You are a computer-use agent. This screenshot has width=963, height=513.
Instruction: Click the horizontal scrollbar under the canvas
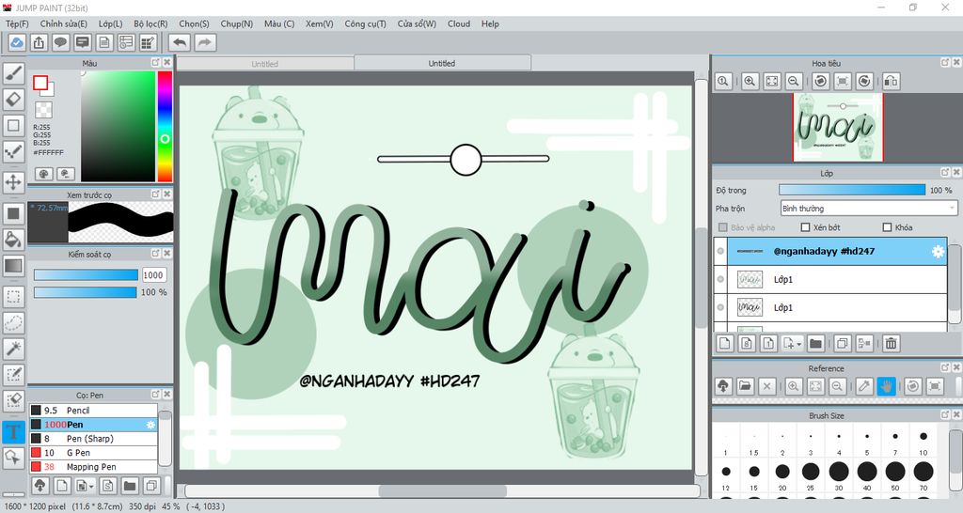(x=442, y=490)
